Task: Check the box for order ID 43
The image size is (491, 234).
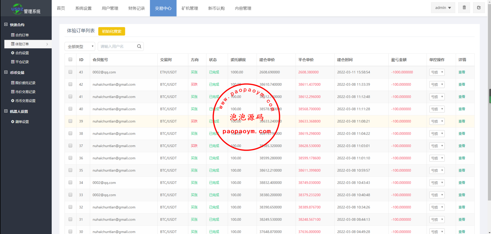Action: [x=70, y=72]
